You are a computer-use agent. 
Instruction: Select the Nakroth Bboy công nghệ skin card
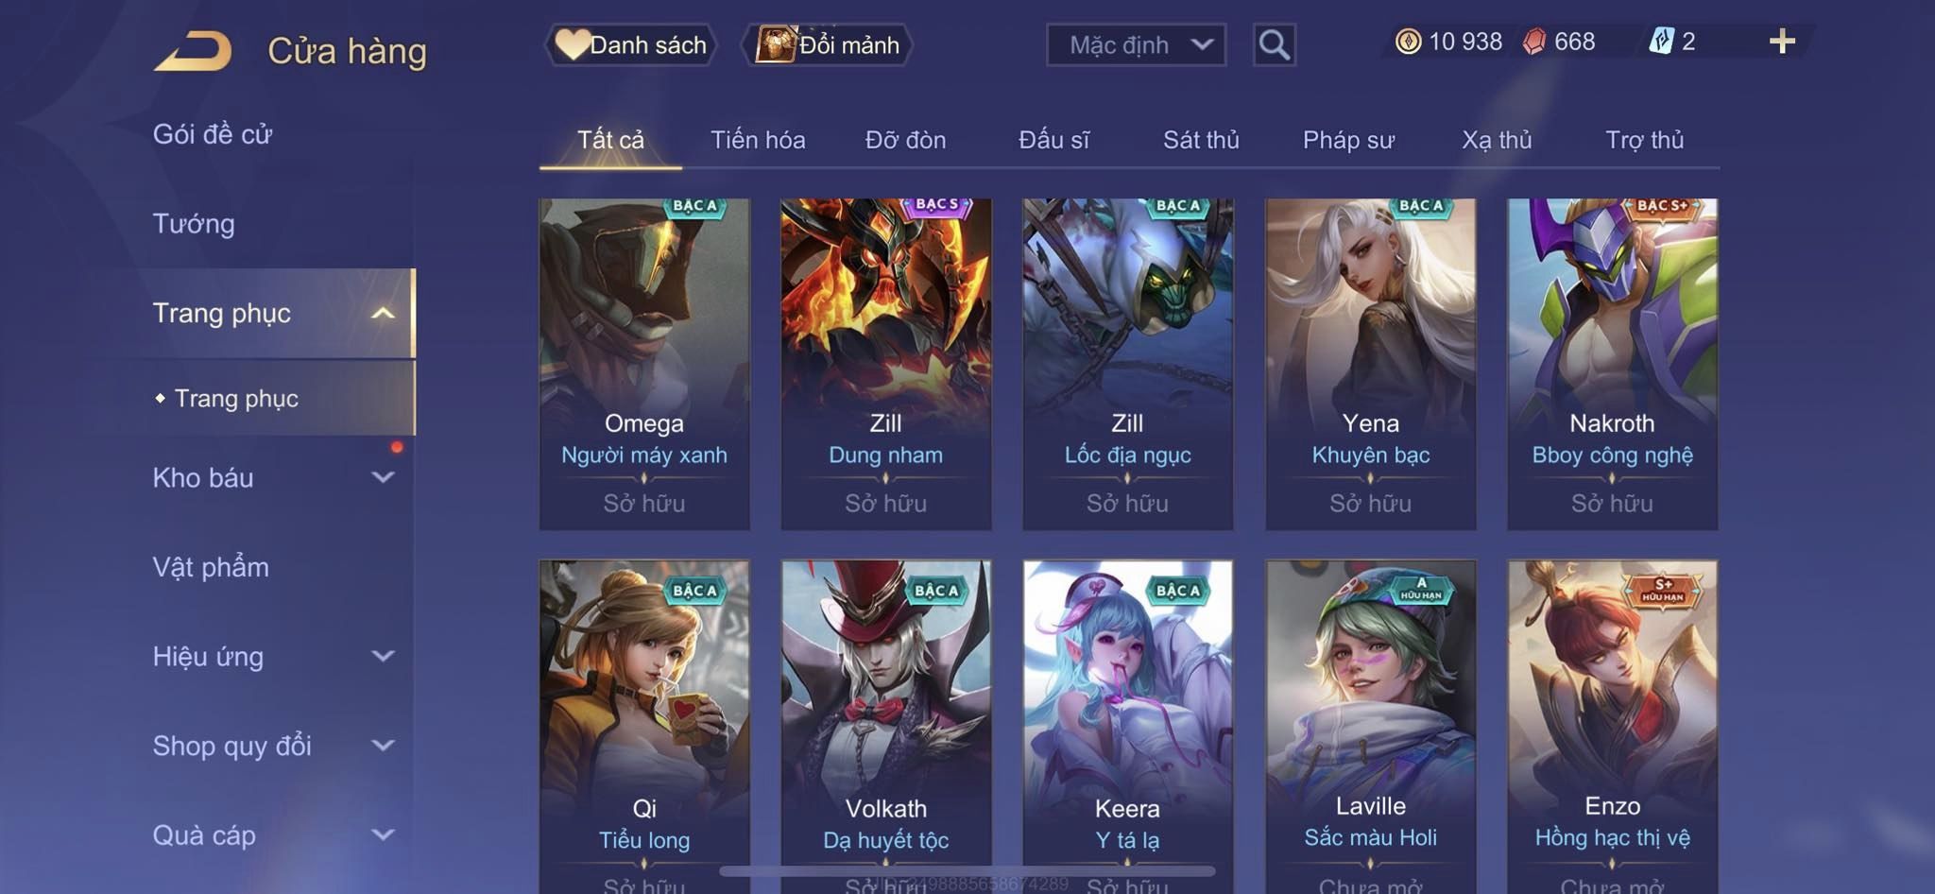click(1612, 364)
